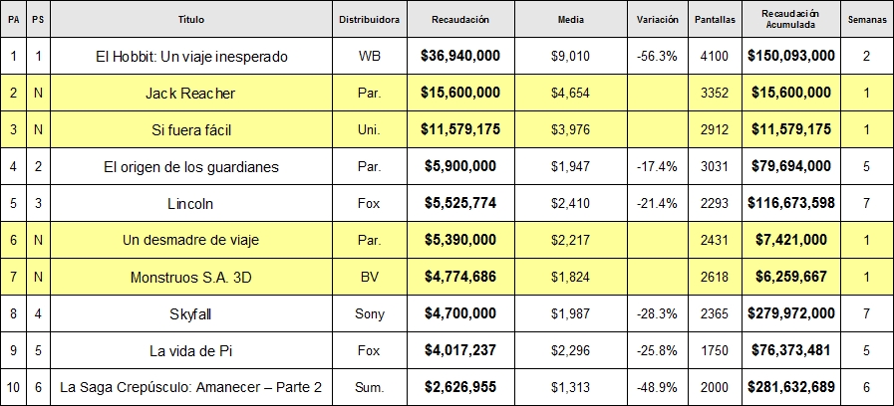Click the Variación column header
The image size is (894, 406).
[658, 19]
